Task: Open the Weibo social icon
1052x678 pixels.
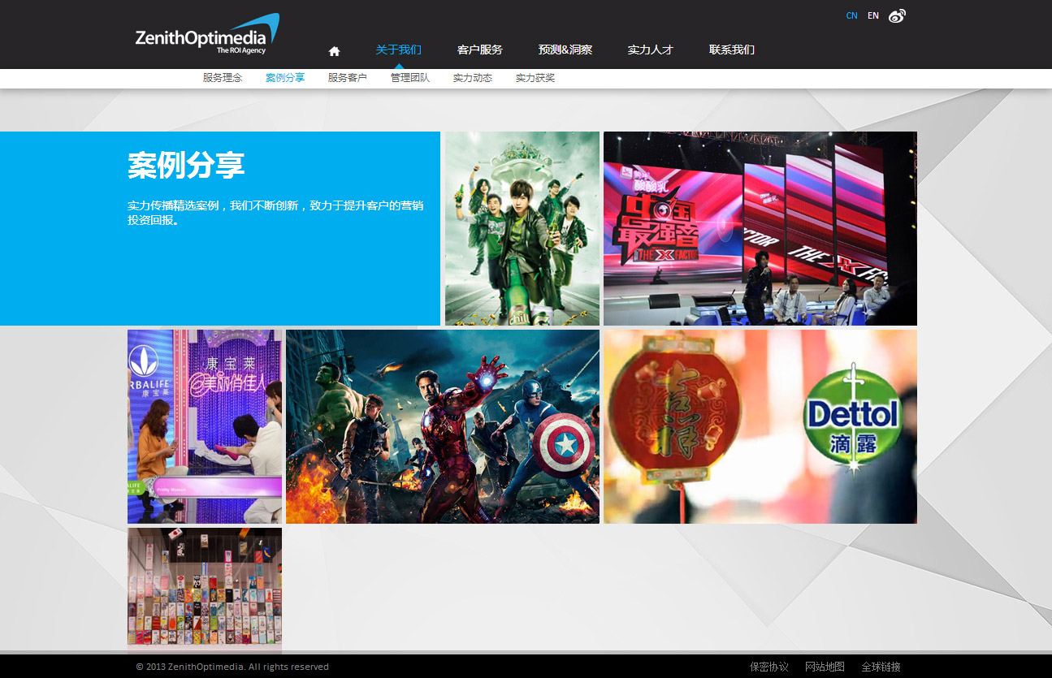Action: [x=897, y=15]
